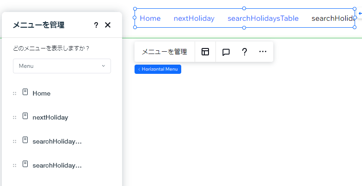Open the layout icon in floating toolbar
Viewport: 362px width, 186px height.
coord(205,52)
